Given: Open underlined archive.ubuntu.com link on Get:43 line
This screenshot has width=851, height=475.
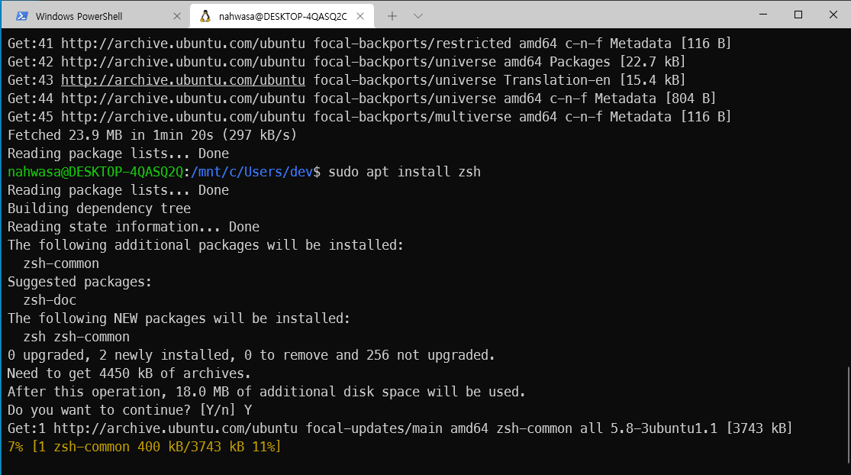Looking at the screenshot, I should pos(183,80).
